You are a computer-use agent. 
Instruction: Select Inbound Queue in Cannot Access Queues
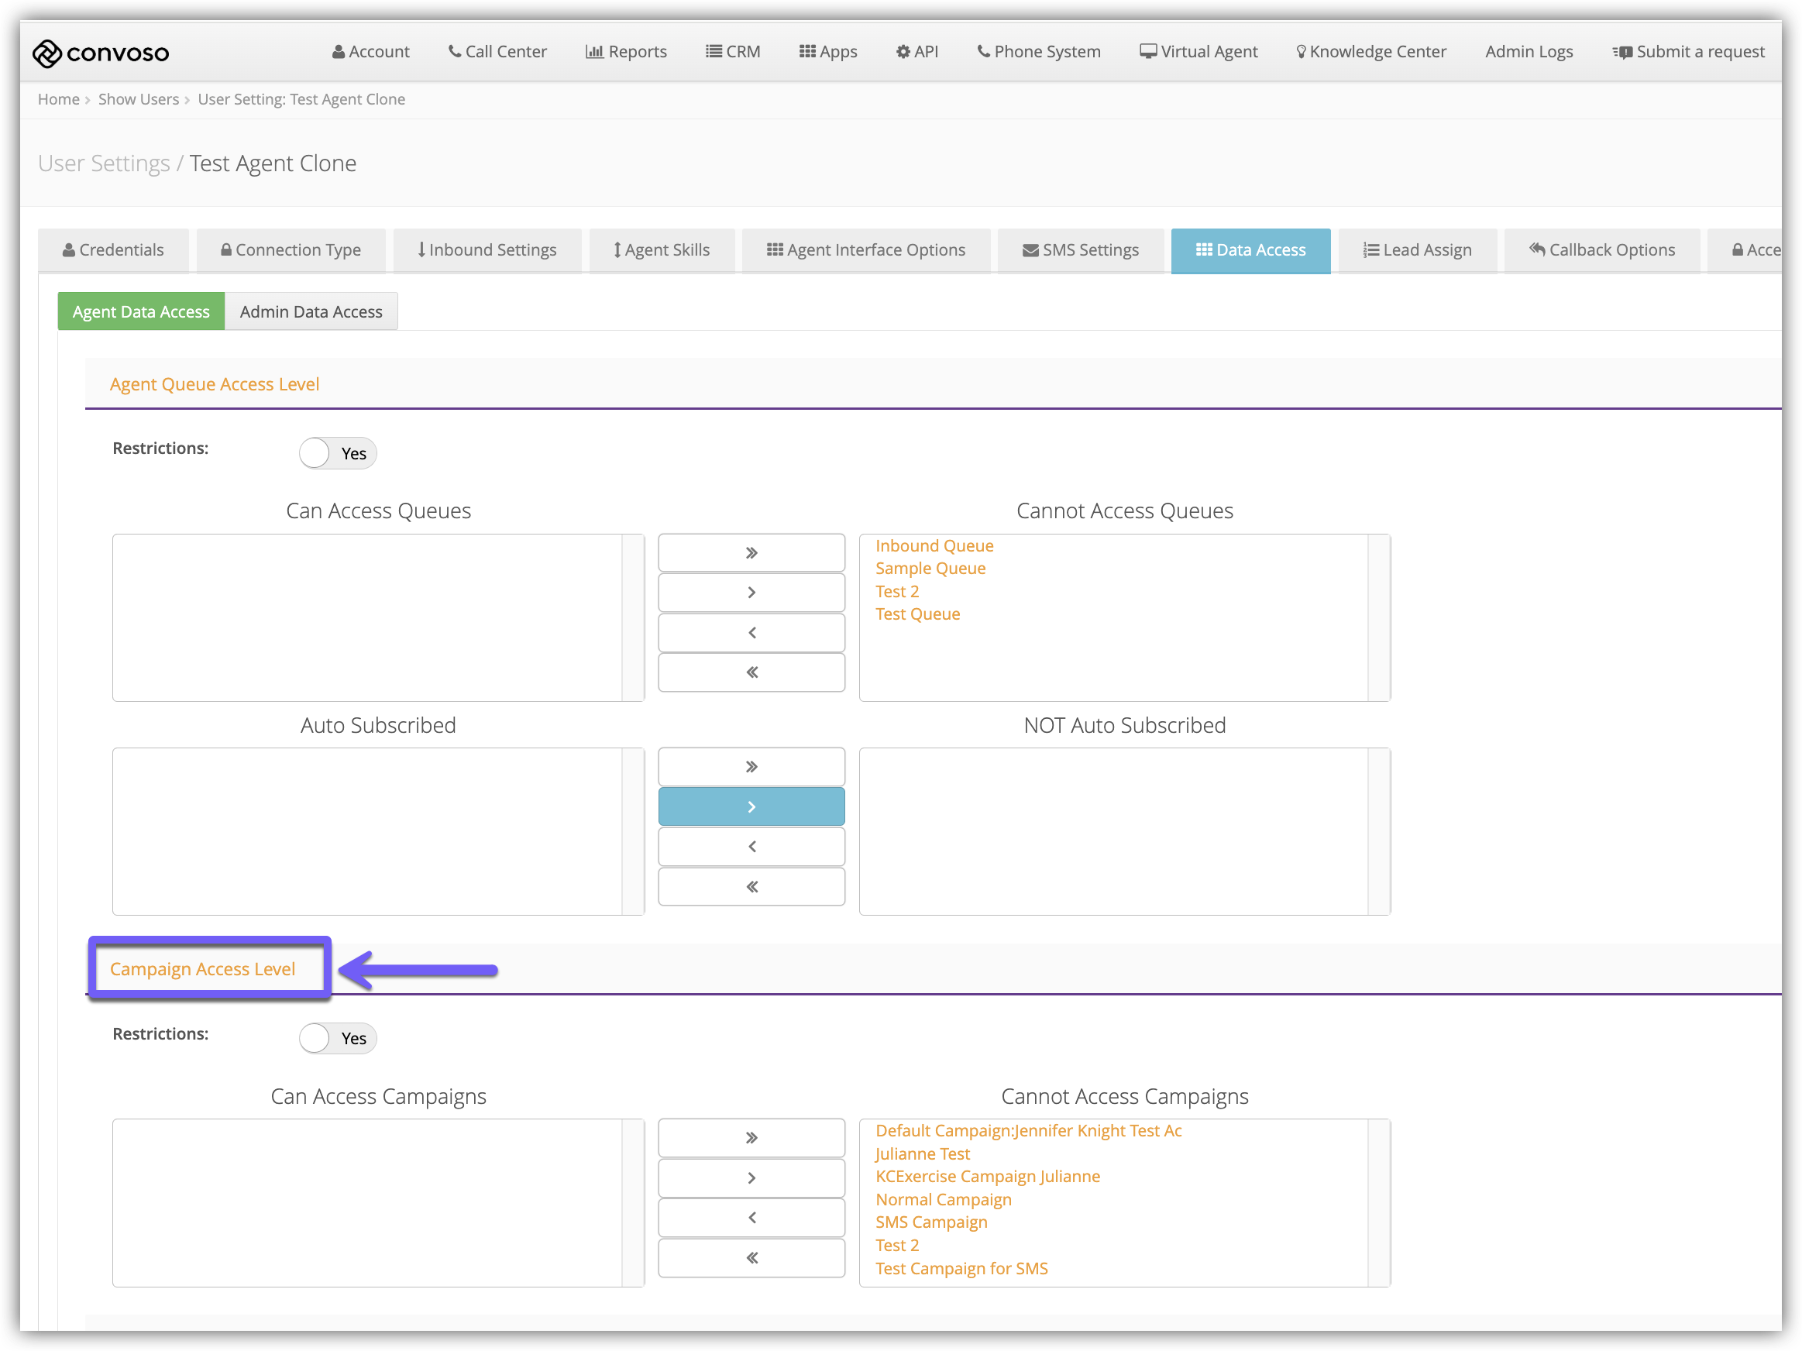[x=934, y=545]
